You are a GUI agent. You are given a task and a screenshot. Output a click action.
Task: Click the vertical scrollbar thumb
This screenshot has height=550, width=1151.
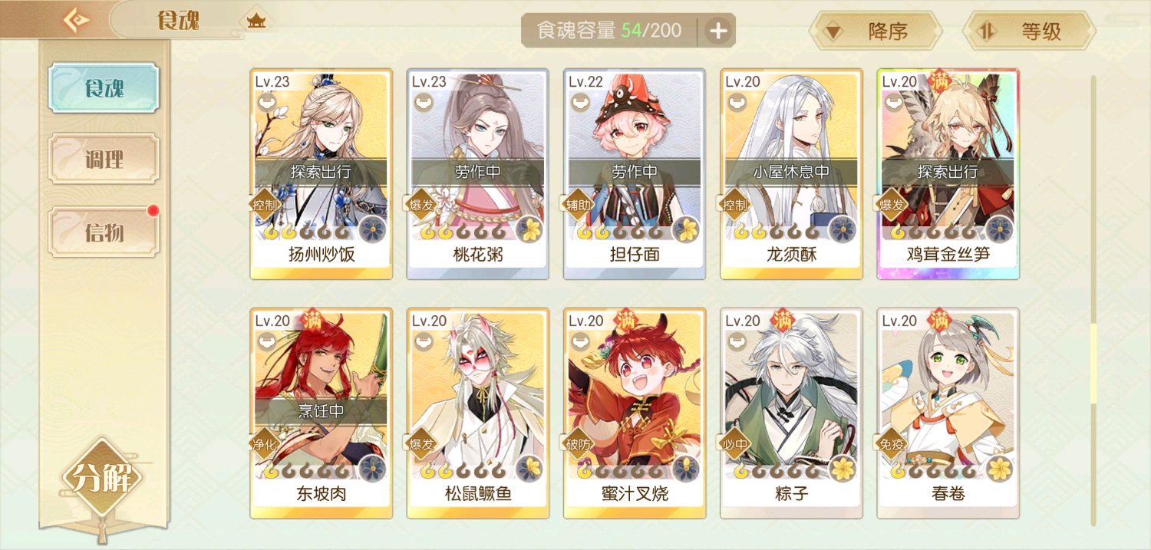point(1093,363)
